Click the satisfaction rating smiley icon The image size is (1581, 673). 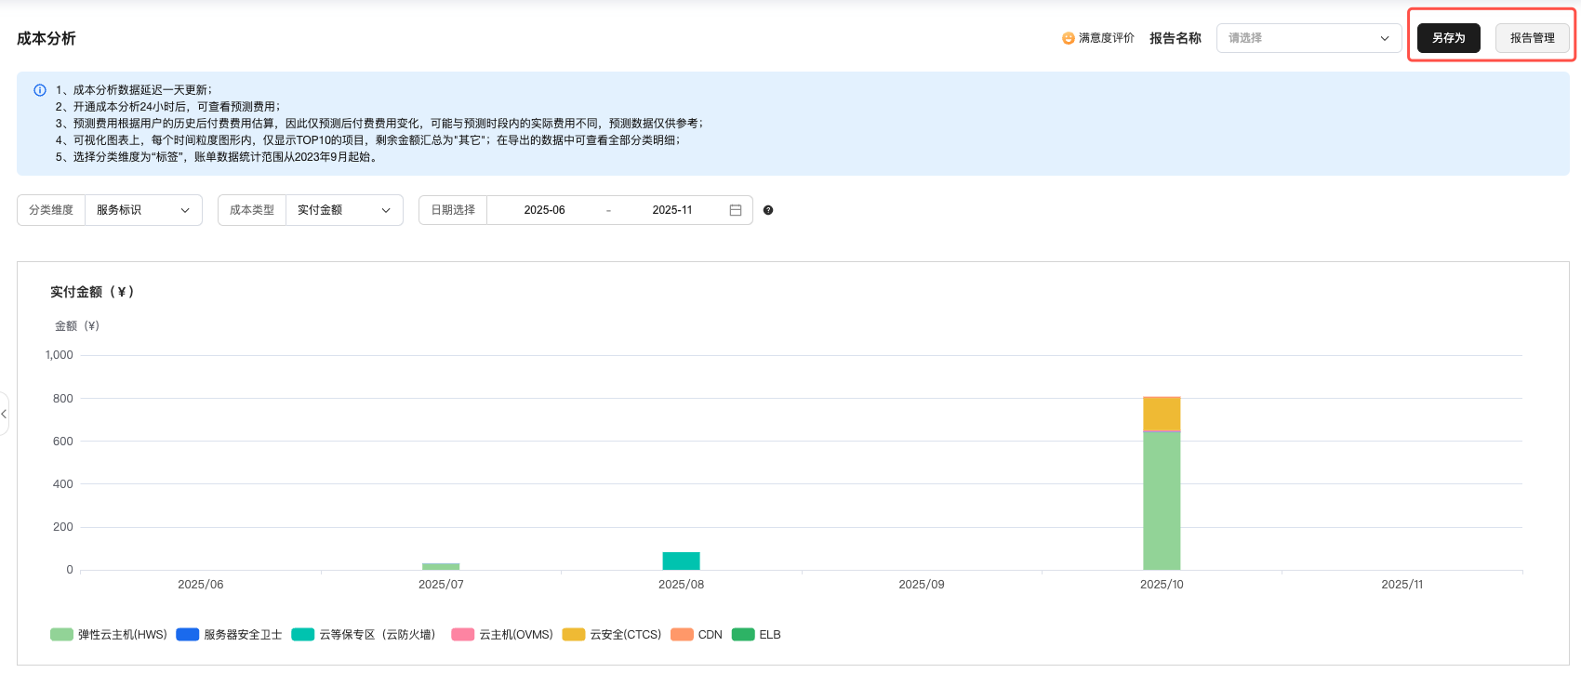1069,38
